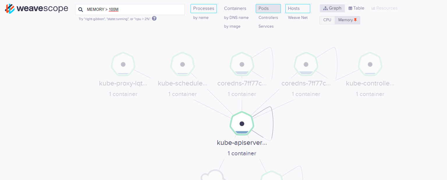This screenshot has width=447, height=180.
Task: Click the Weave Scope logo
Action: [36, 9]
